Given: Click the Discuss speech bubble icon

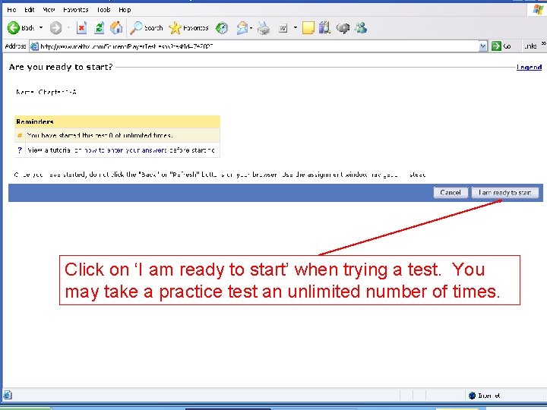Looking at the screenshot, I should pos(343,28).
